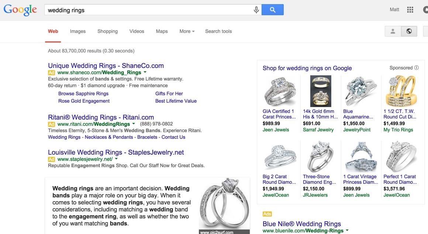Go to Videos tab
The width and height of the screenshot is (428, 234).
tap(137, 31)
